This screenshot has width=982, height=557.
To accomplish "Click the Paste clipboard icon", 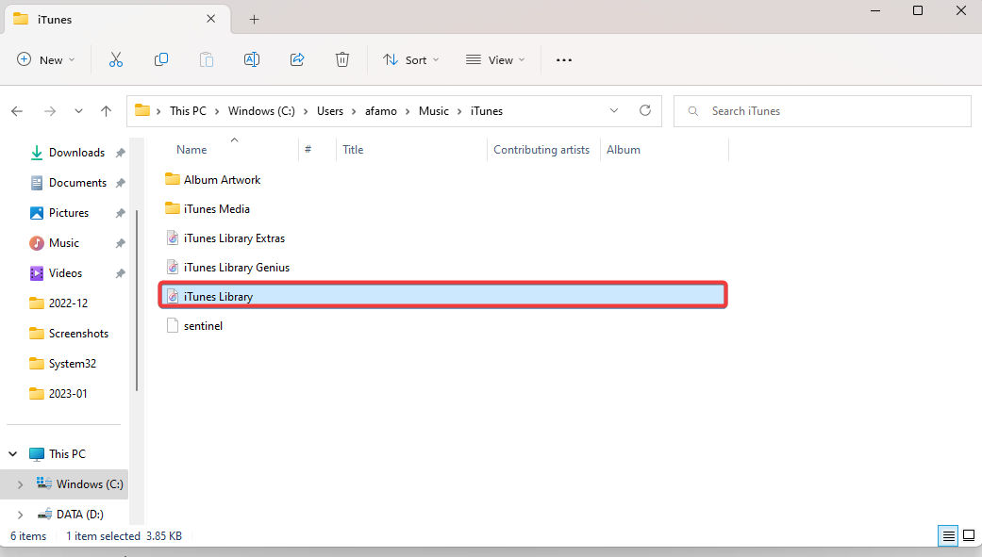I will [x=206, y=60].
